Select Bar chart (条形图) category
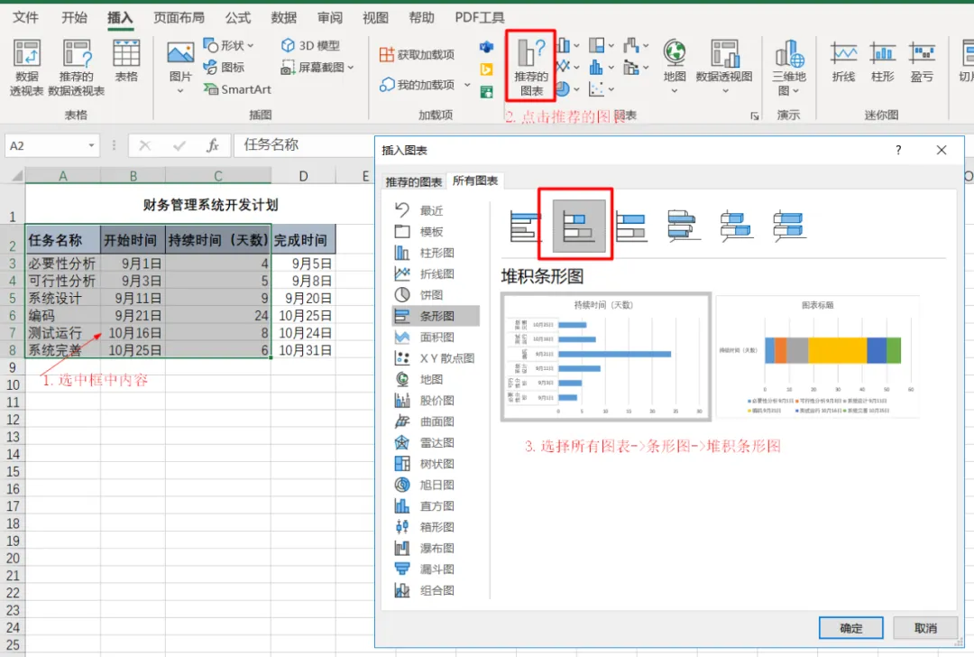The image size is (974, 657). (435, 316)
